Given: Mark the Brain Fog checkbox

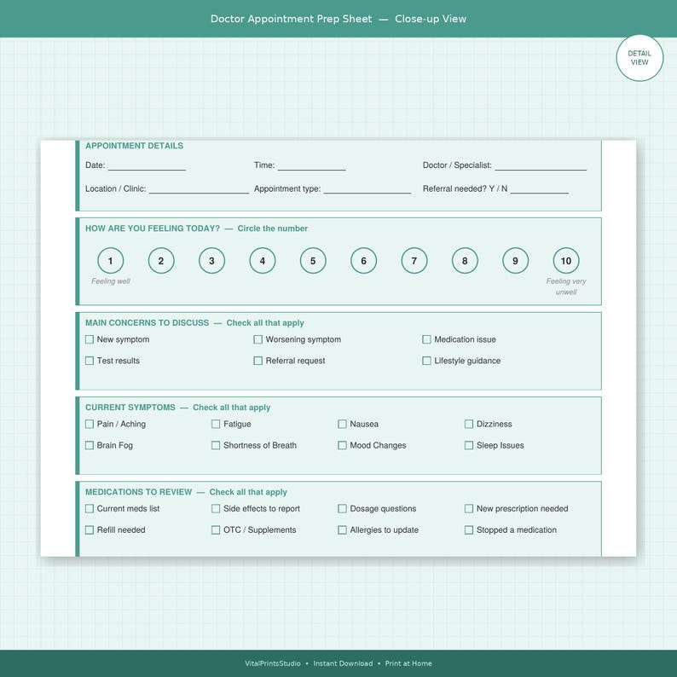Looking at the screenshot, I should [x=90, y=445].
